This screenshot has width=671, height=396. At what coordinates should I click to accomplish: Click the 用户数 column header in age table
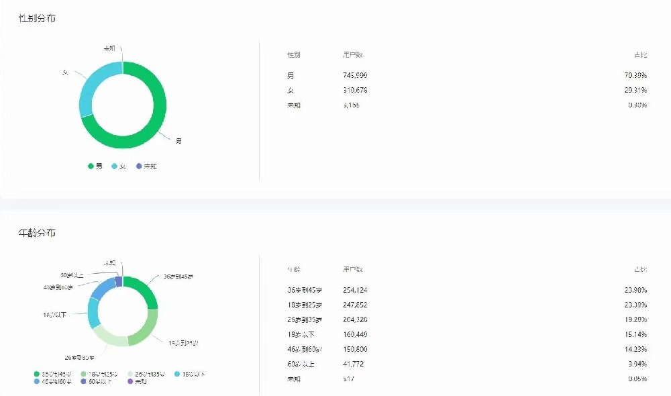coord(352,269)
